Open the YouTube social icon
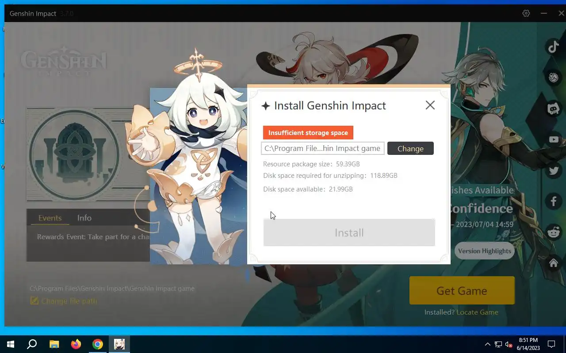The image size is (566, 353). (554, 139)
